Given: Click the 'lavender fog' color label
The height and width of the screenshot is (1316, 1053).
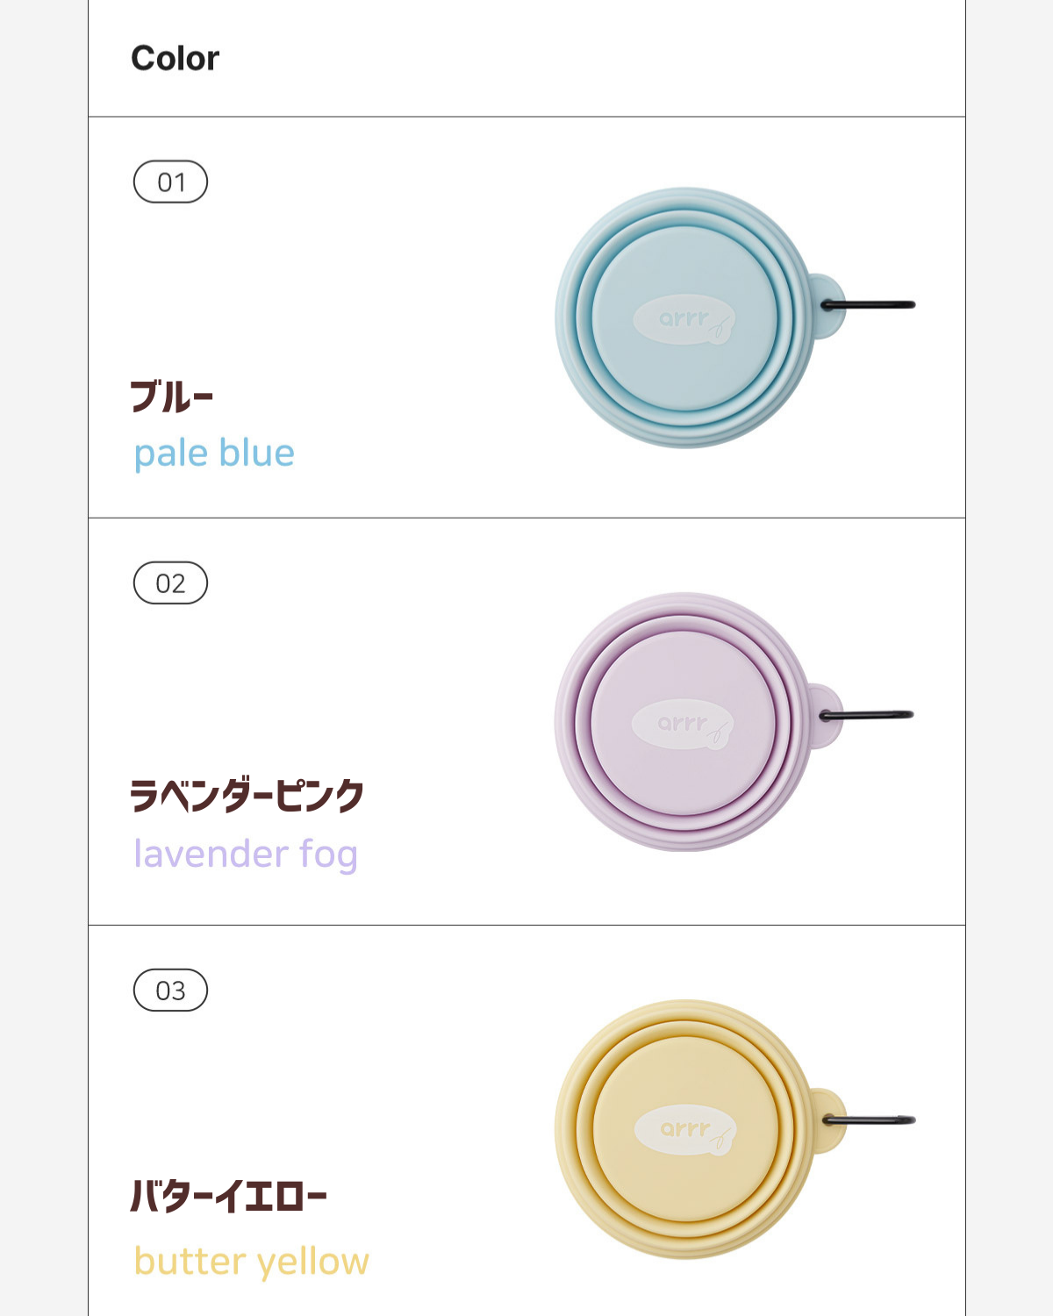Looking at the screenshot, I should (x=246, y=855).
